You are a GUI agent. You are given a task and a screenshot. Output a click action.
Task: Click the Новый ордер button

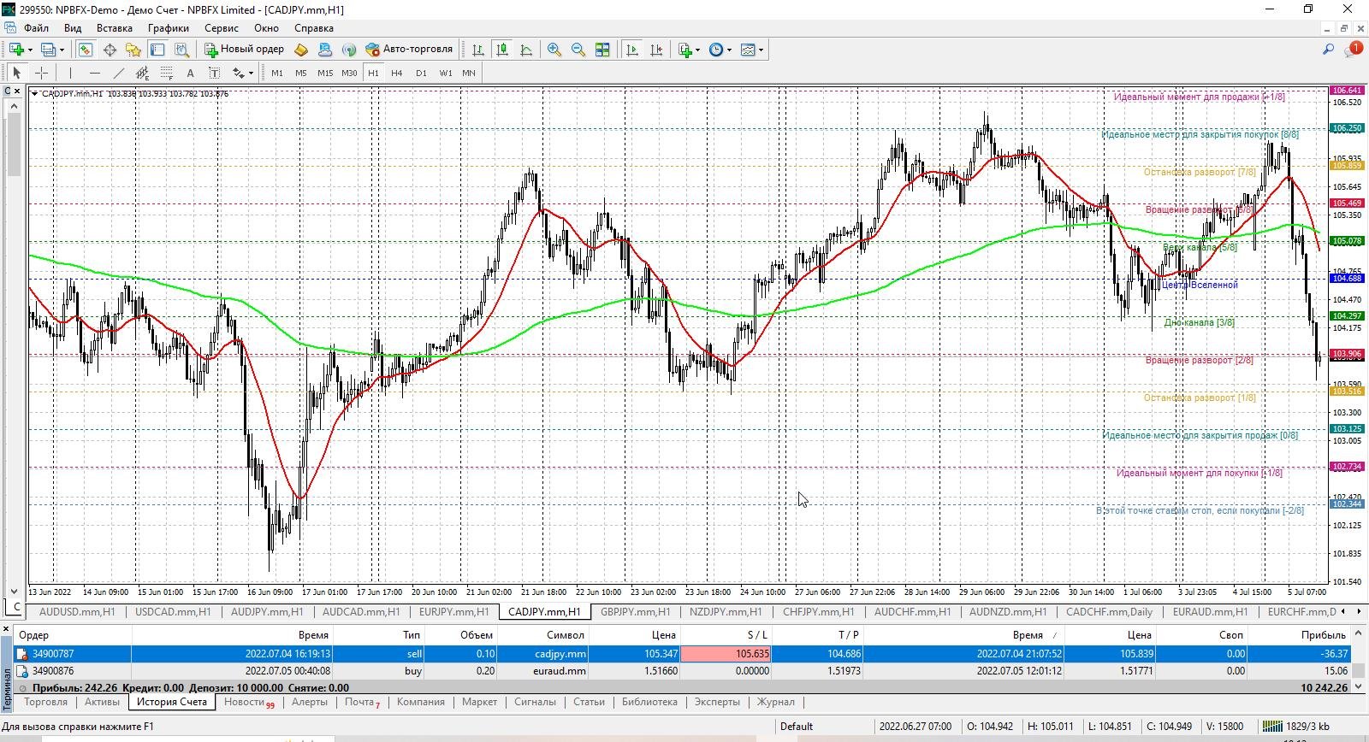click(x=244, y=50)
